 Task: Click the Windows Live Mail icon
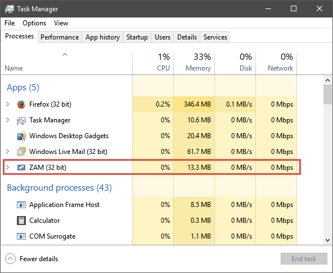21,152
